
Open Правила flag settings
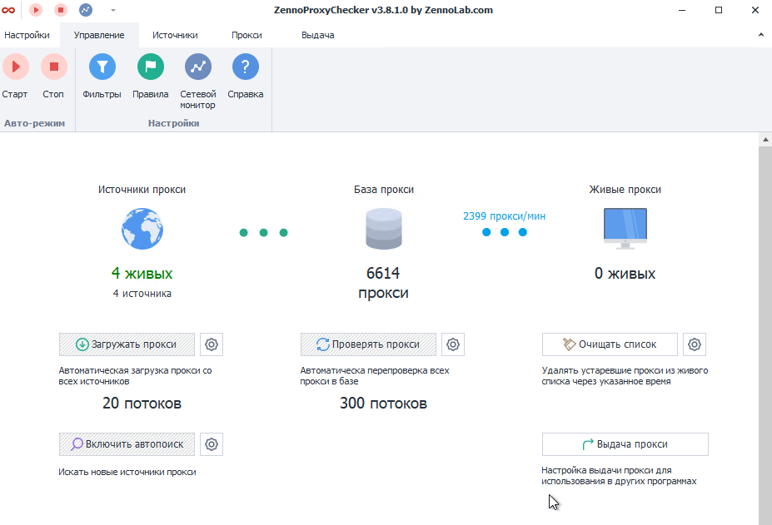point(150,77)
